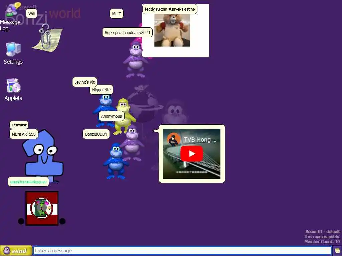Focus the "Enter a message" input field
Viewport: 342px width, 256px height.
[182, 251]
